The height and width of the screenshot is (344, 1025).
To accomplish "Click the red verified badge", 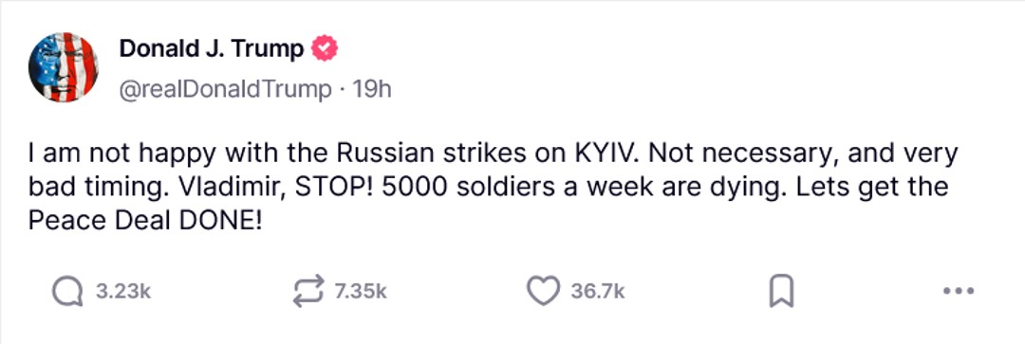I will point(325,49).
